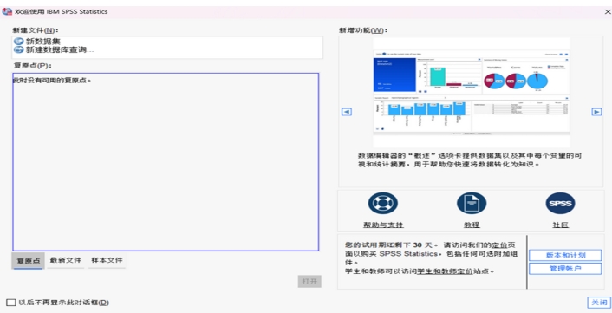Select the 新建数据库查询 icon
612x313 pixels.
click(19, 49)
